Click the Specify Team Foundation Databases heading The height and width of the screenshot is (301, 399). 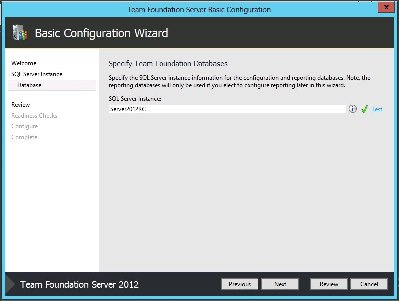point(168,64)
